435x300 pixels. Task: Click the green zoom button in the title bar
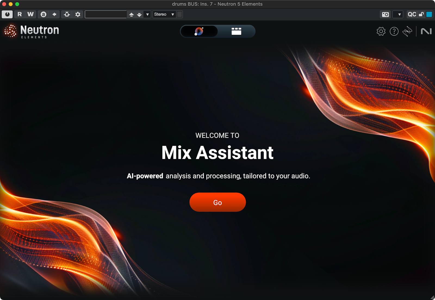click(x=17, y=4)
